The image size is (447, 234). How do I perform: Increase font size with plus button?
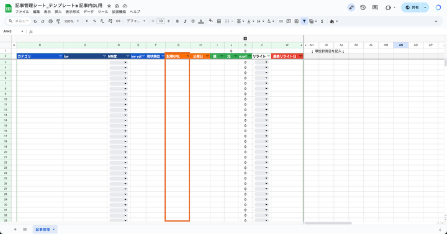(x=168, y=21)
